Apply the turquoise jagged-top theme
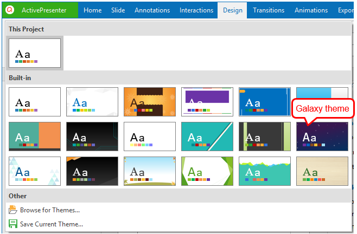Screen dimensions: 357x234 pyautogui.click(x=265, y=171)
